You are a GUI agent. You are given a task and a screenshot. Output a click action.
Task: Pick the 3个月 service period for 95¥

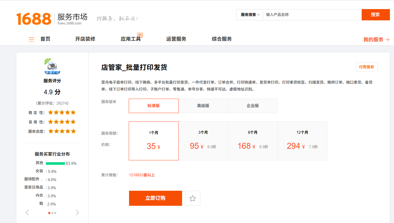click(x=203, y=141)
